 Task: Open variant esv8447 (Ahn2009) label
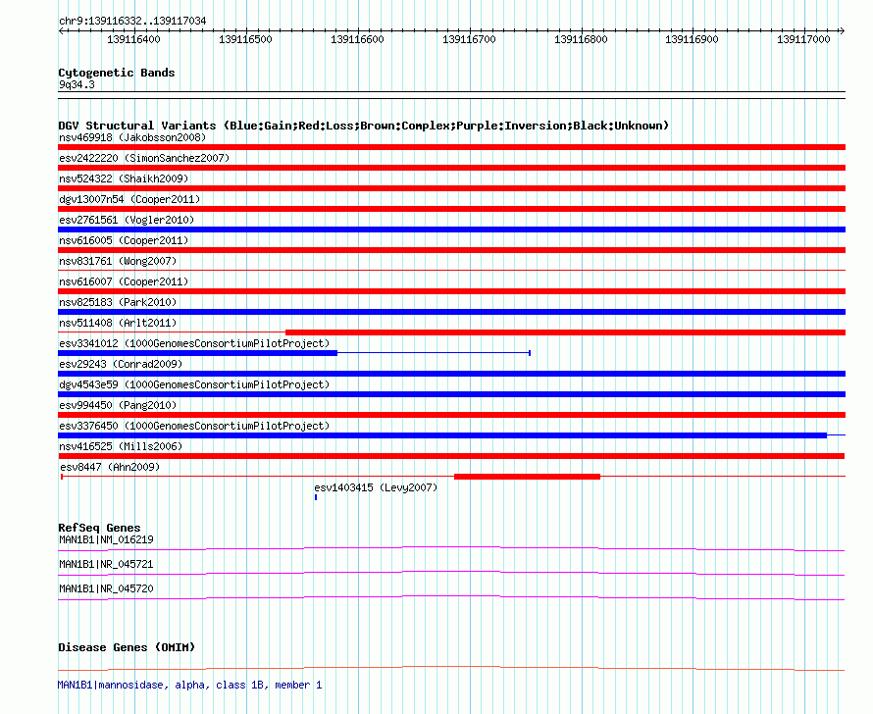(x=110, y=467)
